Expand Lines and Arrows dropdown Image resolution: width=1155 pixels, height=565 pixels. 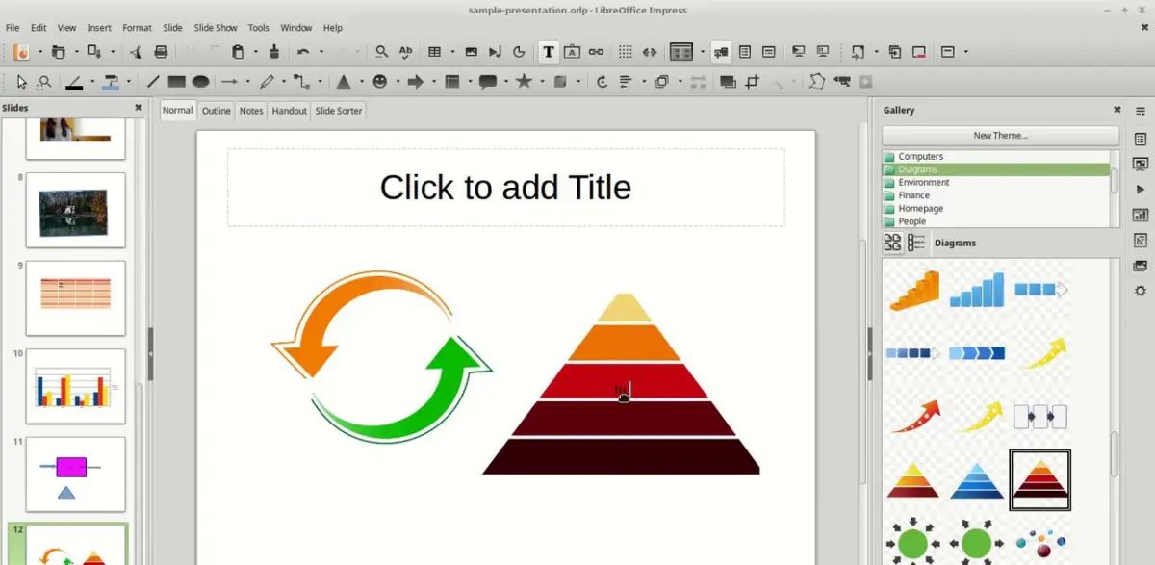(x=247, y=82)
